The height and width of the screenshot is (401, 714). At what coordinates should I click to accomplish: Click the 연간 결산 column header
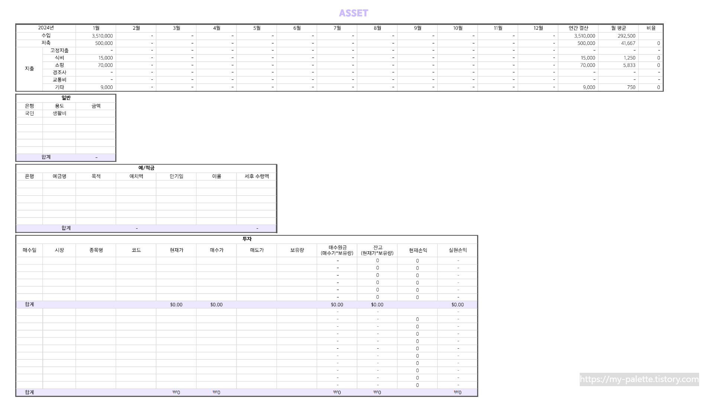coord(578,28)
